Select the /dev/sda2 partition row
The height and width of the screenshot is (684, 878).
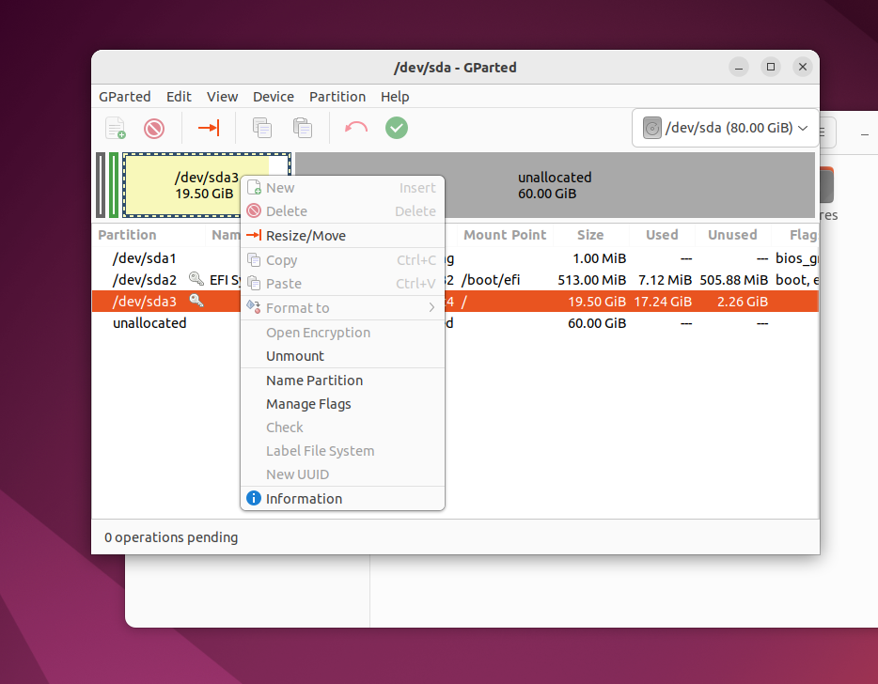pos(455,280)
